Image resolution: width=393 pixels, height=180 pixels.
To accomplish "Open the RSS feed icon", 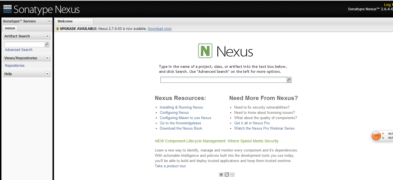I will pyautogui.click(x=227, y=174).
